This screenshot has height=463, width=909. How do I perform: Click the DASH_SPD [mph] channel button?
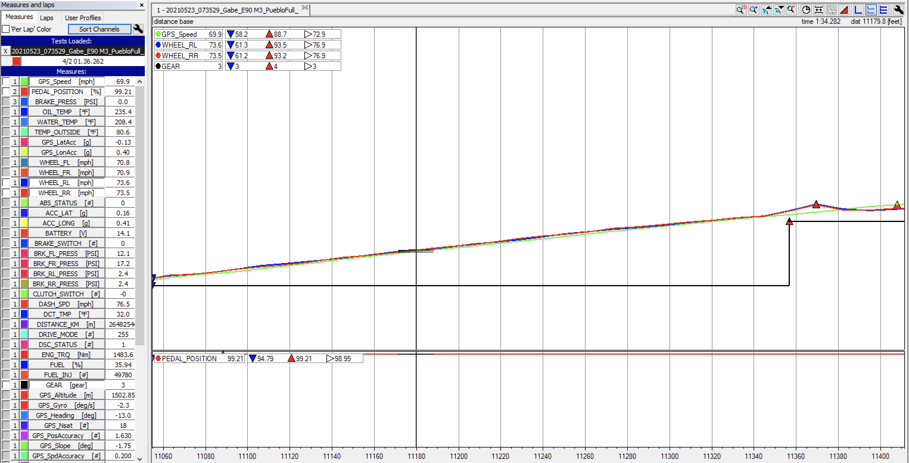[x=67, y=304]
